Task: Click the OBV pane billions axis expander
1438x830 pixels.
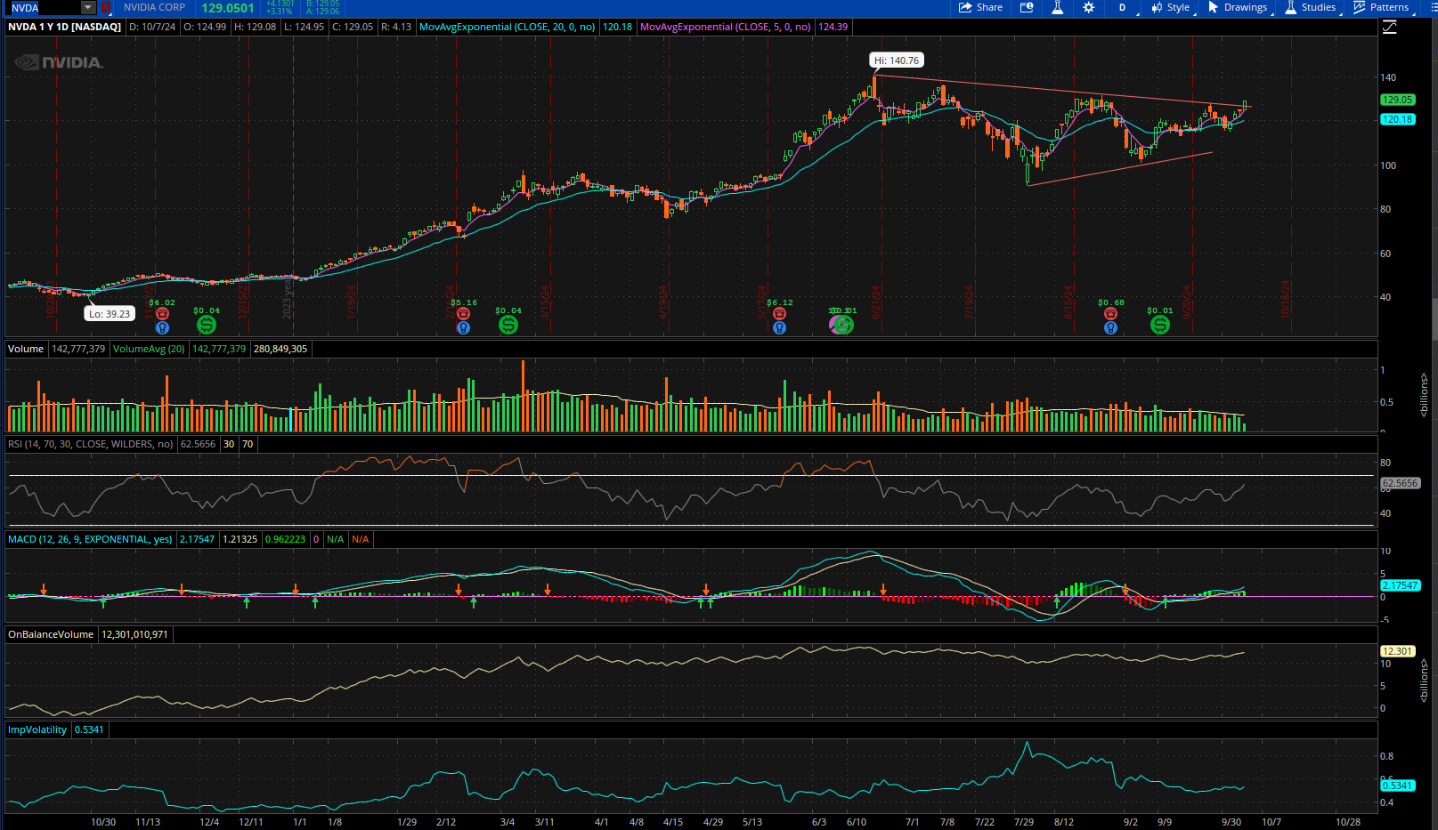Action: pos(1423,681)
